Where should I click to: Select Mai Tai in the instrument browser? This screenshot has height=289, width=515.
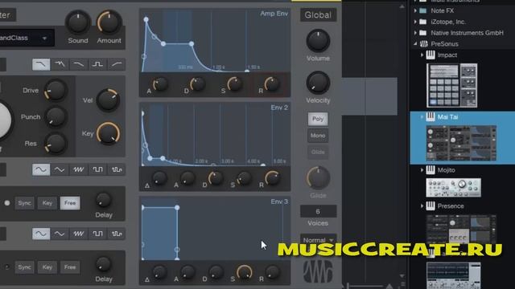tap(447, 116)
